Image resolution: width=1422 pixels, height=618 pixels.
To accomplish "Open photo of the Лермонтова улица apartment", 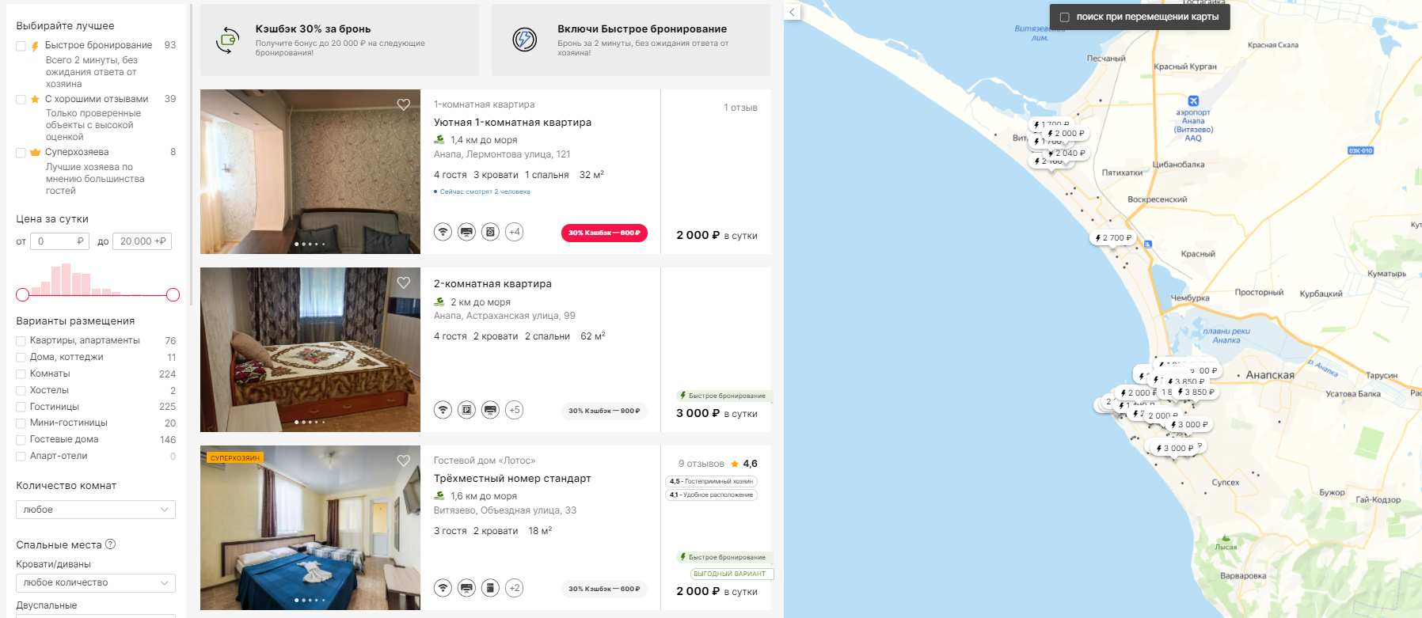I will [310, 172].
